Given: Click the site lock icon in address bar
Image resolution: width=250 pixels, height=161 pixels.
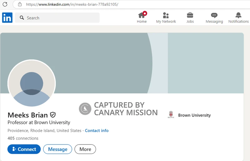Looking at the screenshot, I should pos(20,4).
